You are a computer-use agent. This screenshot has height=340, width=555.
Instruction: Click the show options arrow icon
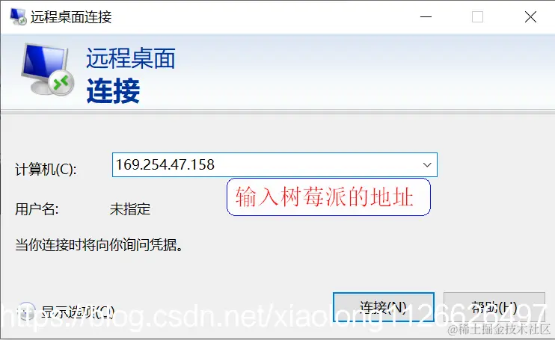(x=26, y=312)
